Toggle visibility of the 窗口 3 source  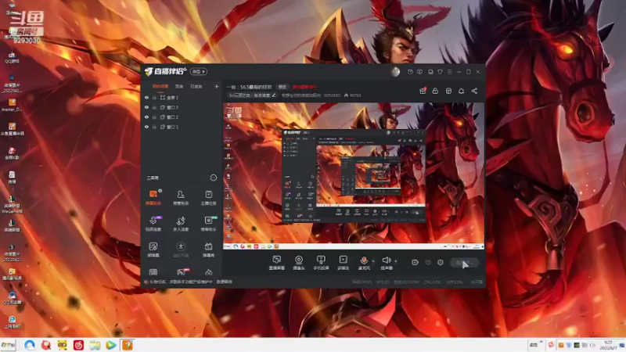[146, 107]
